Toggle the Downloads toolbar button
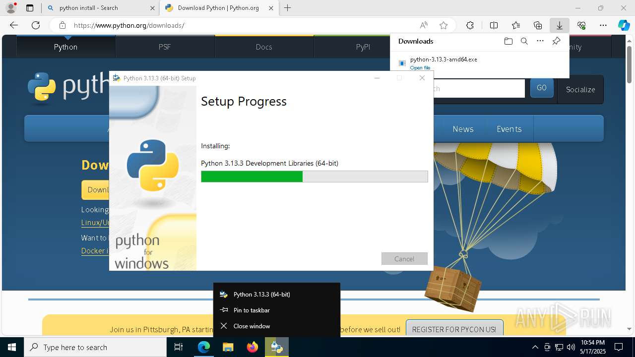635x357 pixels. pos(559,25)
